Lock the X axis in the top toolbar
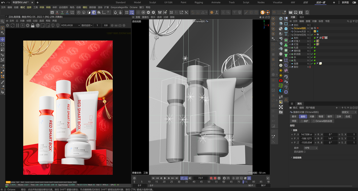Viewport: 358px width, 191px height. (x=57, y=12)
